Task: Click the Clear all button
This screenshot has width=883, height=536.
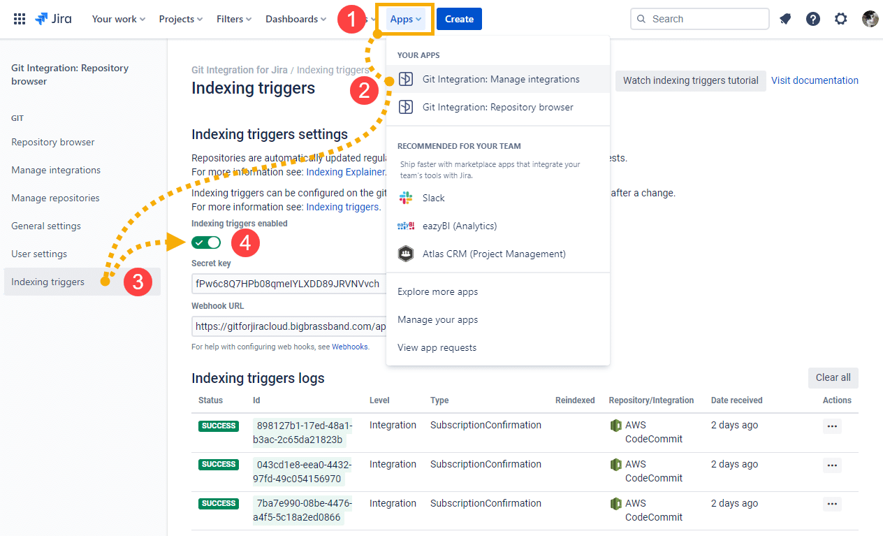Action: 833,377
